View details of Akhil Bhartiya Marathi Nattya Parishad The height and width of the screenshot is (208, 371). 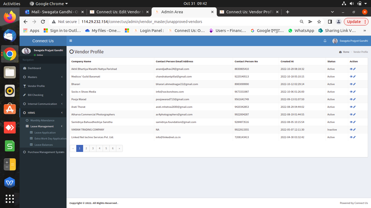351,69
